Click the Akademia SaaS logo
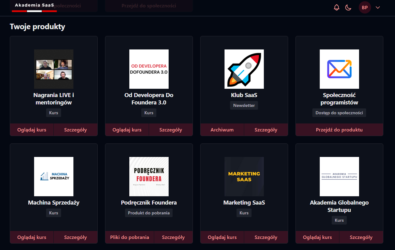The width and height of the screenshot is (395, 250). coord(34,6)
